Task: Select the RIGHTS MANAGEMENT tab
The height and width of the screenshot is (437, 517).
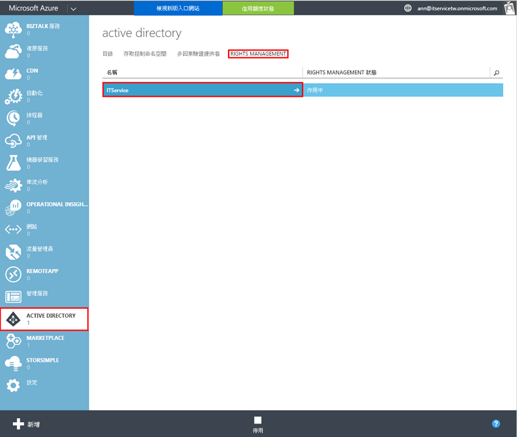Action: click(258, 53)
